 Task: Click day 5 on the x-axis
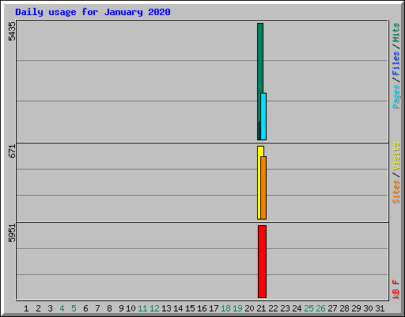click(x=74, y=308)
